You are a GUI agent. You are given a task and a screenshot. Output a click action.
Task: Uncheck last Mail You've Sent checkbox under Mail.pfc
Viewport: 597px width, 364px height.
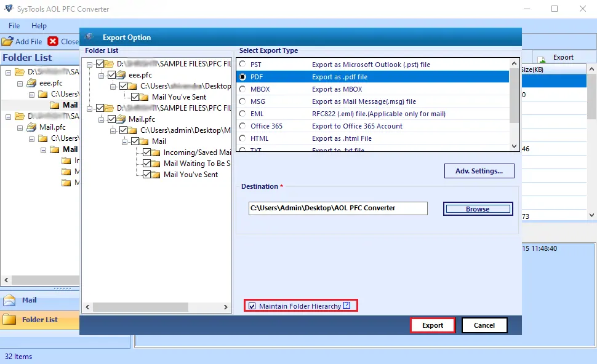click(x=146, y=175)
